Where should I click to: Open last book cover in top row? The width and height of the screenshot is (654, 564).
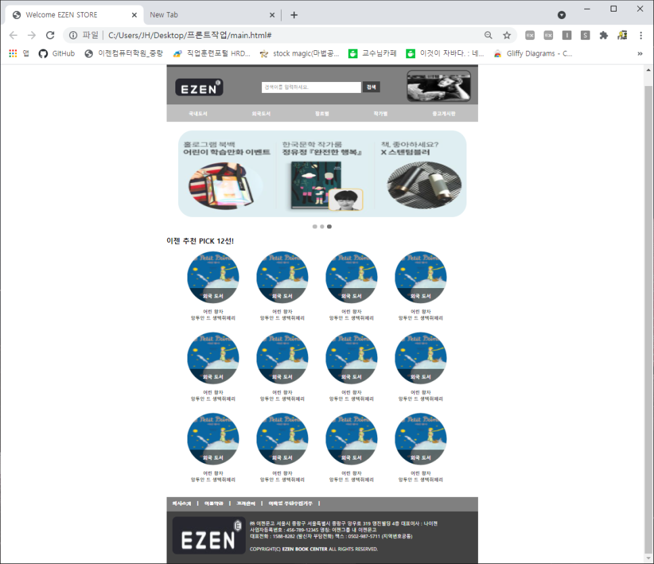421,277
